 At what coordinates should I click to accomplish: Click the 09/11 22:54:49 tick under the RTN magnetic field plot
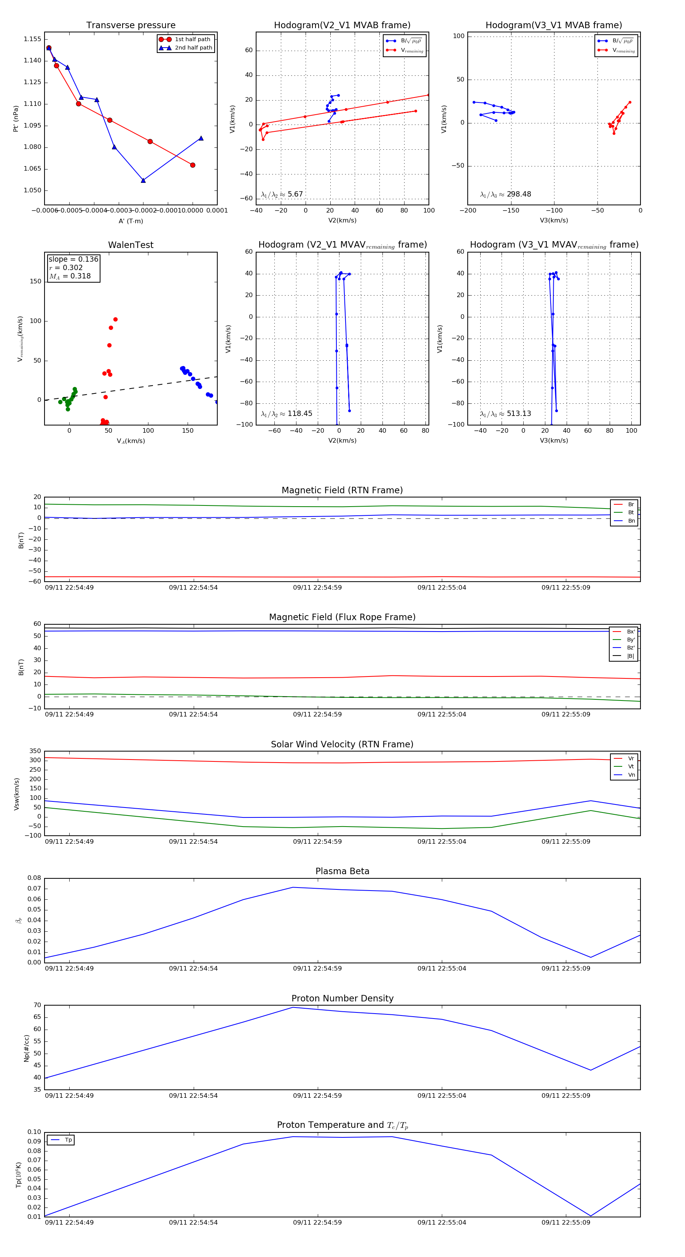tap(69, 588)
